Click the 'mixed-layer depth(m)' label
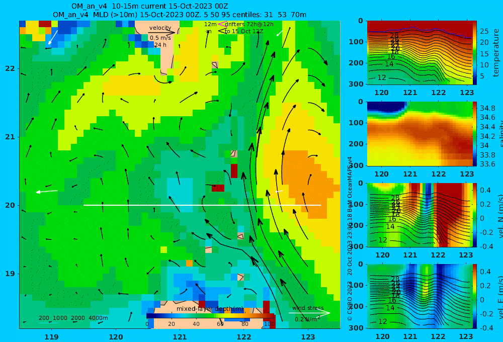Image resolution: width=503 pixels, height=342 pixels. 210,309
